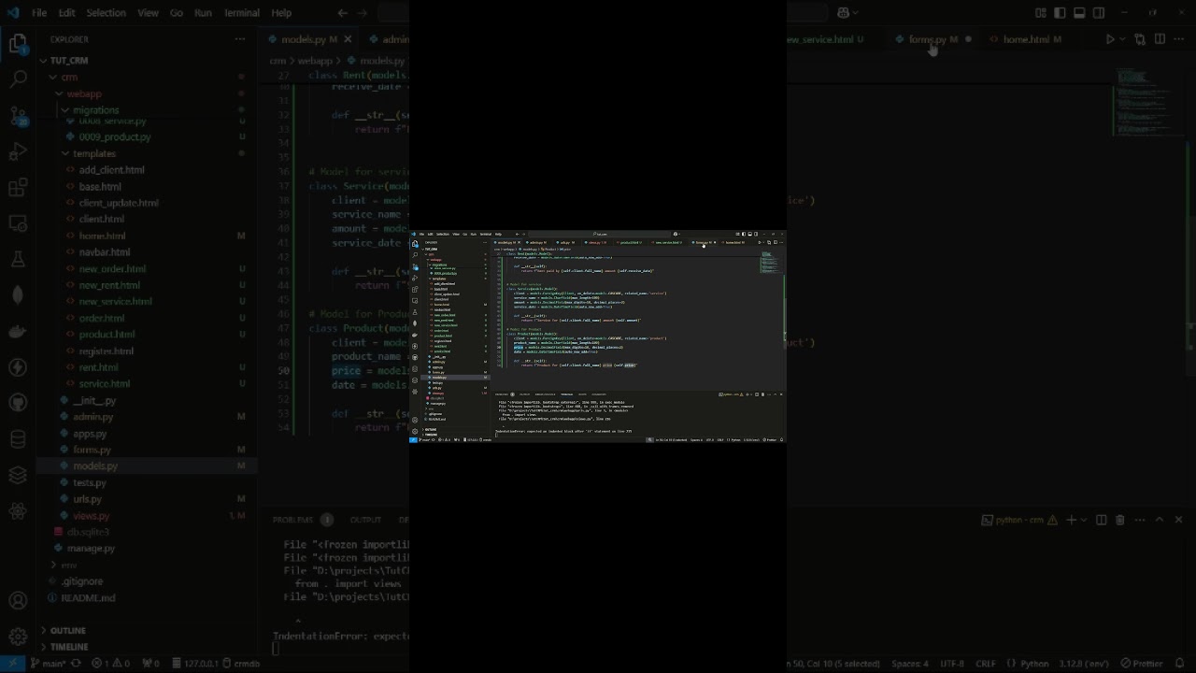This screenshot has height=673, width=1196.
Task: Open OUTPUT panel tab in background window
Action: coord(365,520)
